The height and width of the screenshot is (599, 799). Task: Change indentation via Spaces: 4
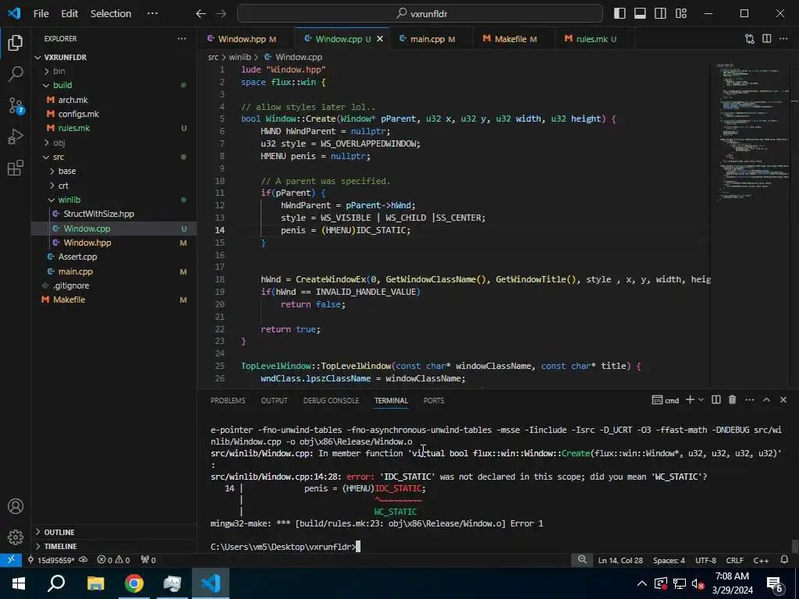click(x=669, y=560)
